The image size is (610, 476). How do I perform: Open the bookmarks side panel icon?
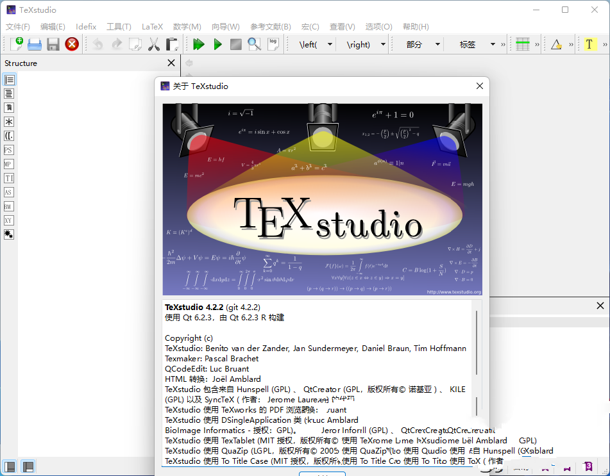coord(9,108)
